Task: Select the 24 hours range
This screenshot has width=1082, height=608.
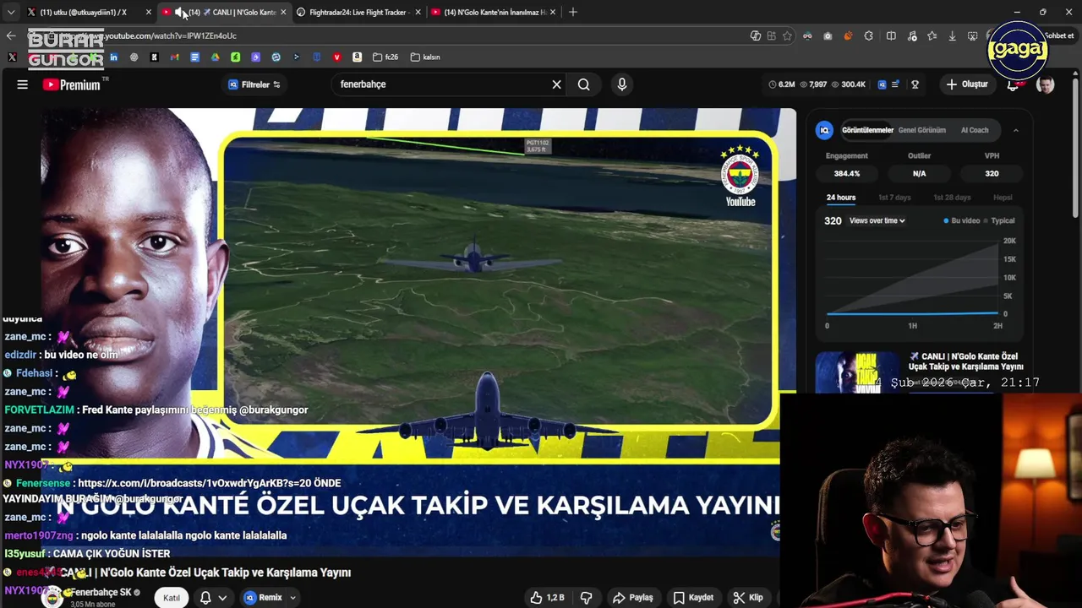Action: [841, 198]
